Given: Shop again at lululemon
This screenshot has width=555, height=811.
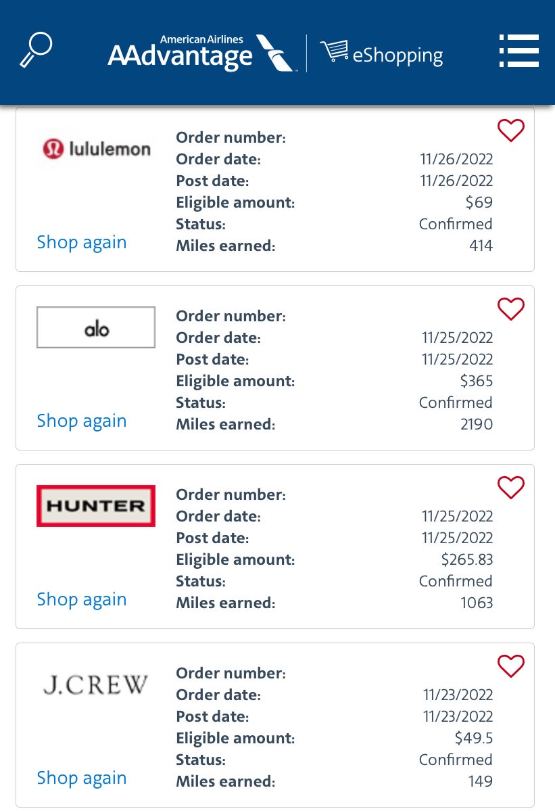Looking at the screenshot, I should (81, 242).
